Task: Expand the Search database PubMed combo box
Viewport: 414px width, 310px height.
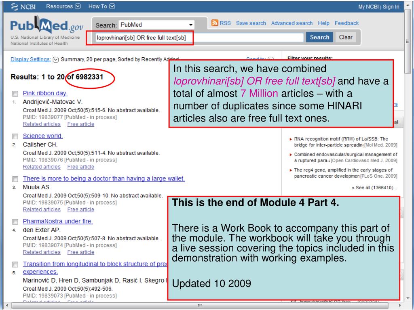Action: pos(156,25)
